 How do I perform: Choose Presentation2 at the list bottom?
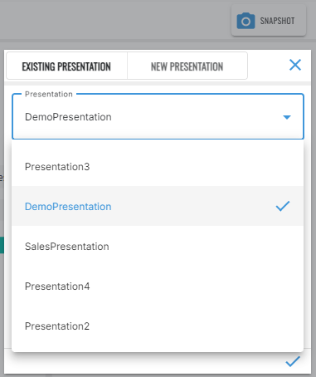158,326
